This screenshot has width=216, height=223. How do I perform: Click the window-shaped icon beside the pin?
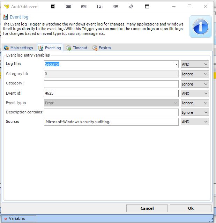tap(147, 6)
